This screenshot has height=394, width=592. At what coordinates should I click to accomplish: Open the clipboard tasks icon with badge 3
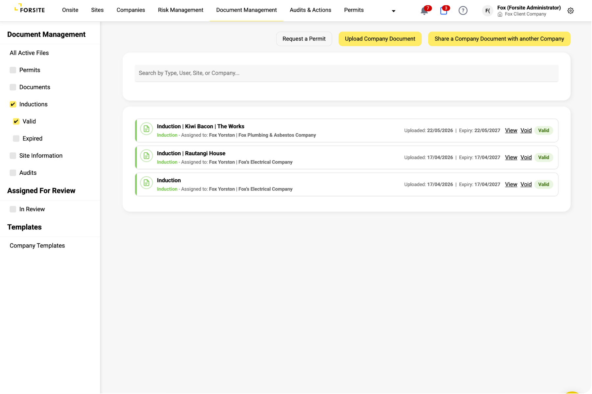pyautogui.click(x=444, y=11)
